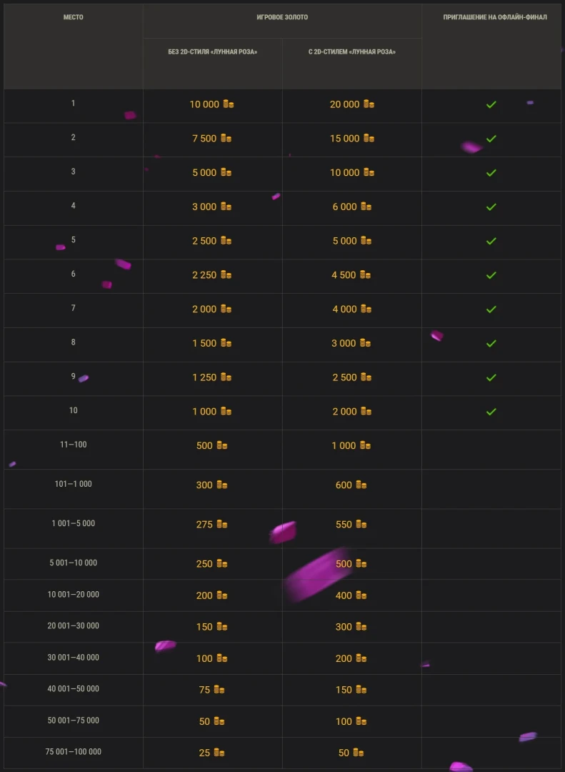The height and width of the screenshot is (772, 565).
Task: Click the «Без 2D-стиля «Лунная роза»» subheader
Action: [213, 52]
